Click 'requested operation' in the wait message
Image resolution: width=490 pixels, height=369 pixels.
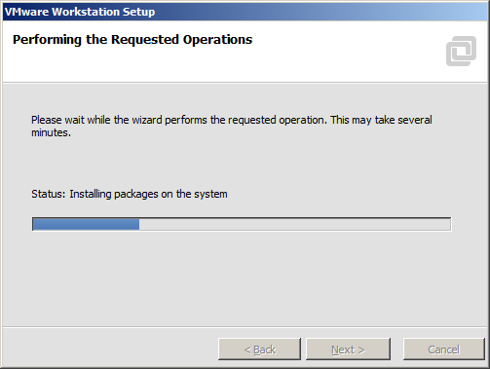(276, 120)
